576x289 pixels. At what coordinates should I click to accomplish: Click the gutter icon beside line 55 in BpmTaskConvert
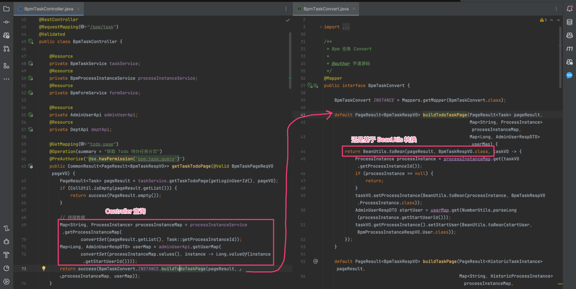[315, 261]
